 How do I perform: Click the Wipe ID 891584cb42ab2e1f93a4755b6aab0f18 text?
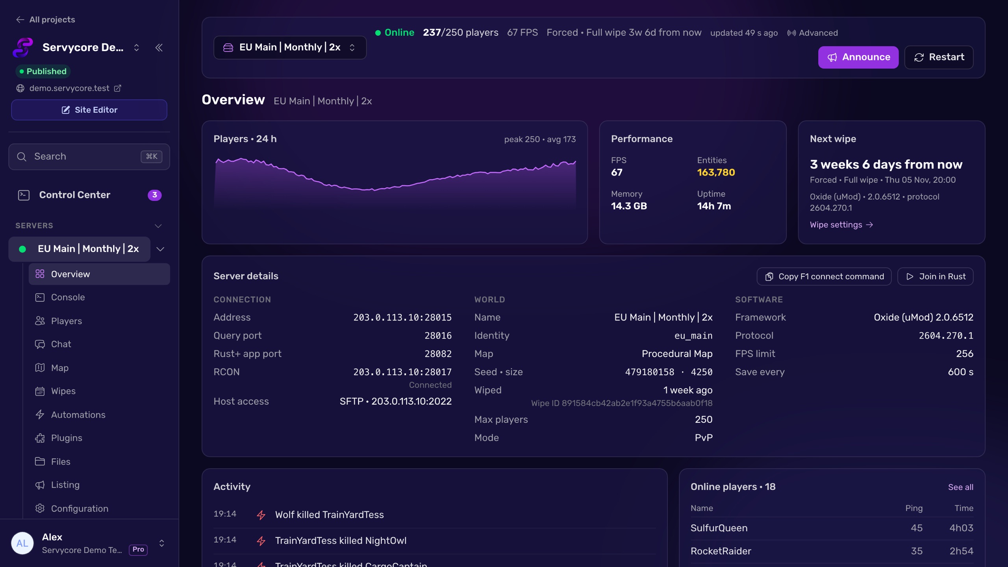(622, 403)
